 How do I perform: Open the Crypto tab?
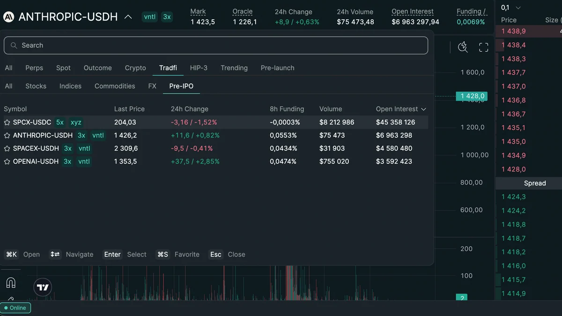point(135,68)
